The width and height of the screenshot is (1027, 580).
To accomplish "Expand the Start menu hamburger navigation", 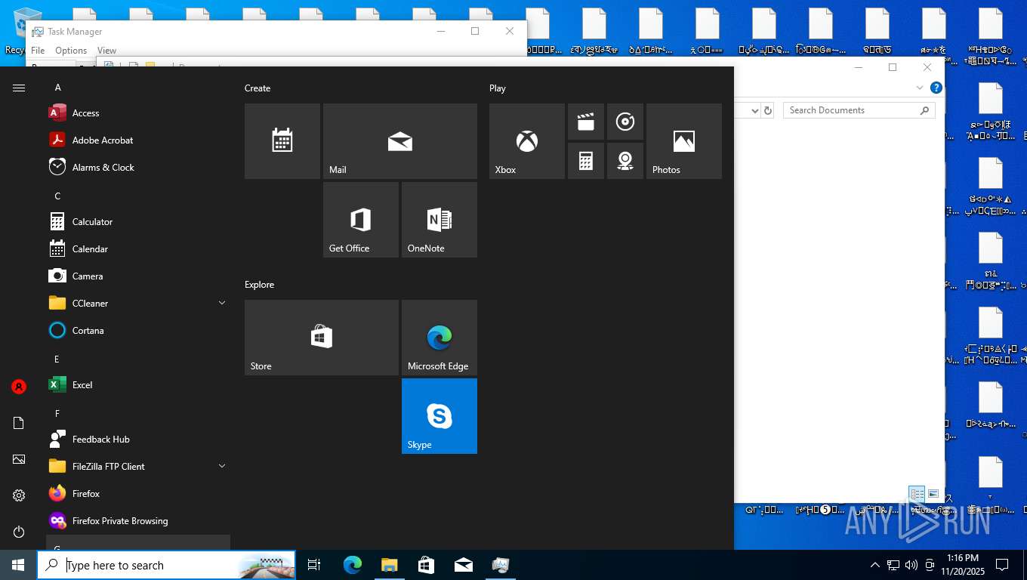I will (x=19, y=88).
